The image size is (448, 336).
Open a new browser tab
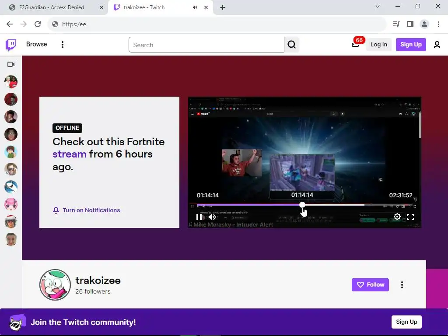[223, 8]
